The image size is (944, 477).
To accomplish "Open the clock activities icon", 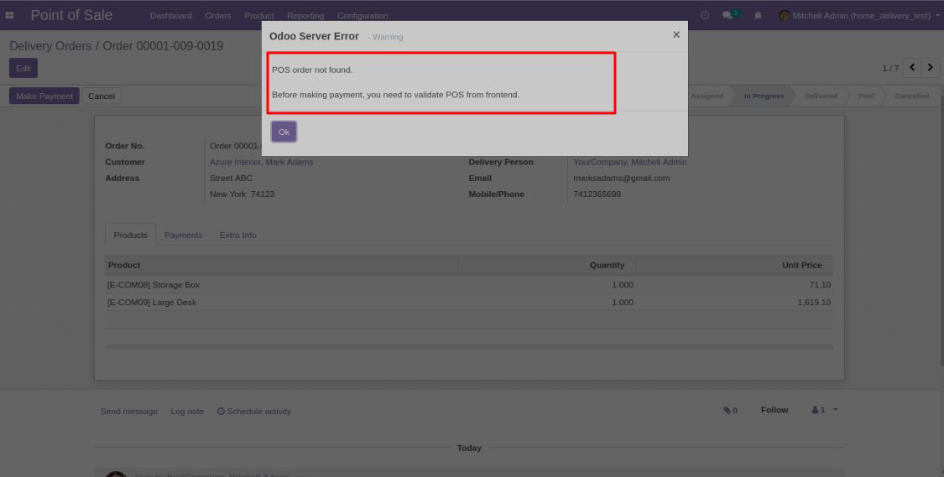I will (x=704, y=15).
